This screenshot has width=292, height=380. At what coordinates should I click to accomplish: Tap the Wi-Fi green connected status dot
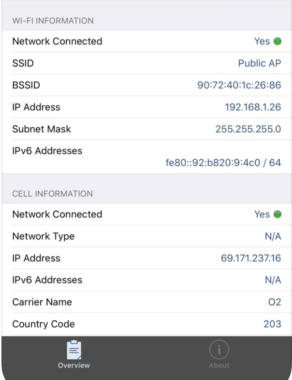277,41
